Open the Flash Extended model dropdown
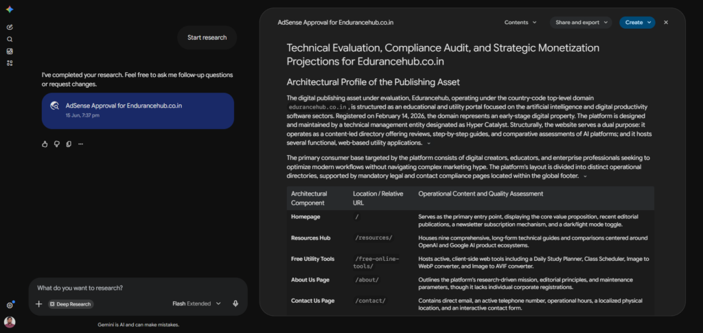The width and height of the screenshot is (703, 333). pyautogui.click(x=196, y=303)
